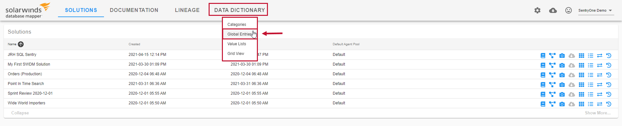Screen dimensions: 622x126
Task: Click the SolarWinds Database Mapper logo
Action: (28, 10)
